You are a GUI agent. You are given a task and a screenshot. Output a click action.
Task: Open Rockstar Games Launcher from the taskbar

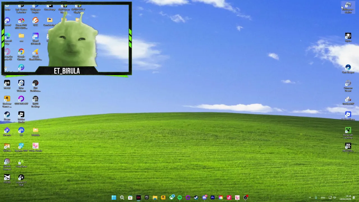(163, 198)
